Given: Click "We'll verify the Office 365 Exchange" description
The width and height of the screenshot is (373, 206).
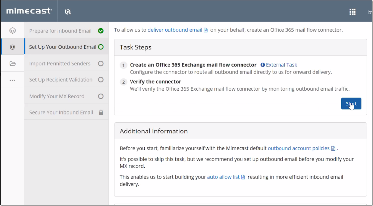Looking at the screenshot, I should coord(240,89).
